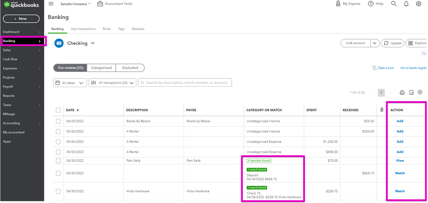The width and height of the screenshot is (428, 203).
Task: Click the 2 matches found badge
Action: pos(259,161)
